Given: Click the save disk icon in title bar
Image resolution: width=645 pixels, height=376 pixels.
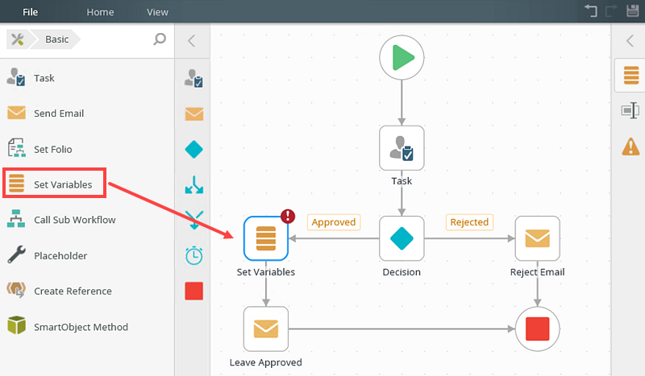Looking at the screenshot, I should coord(633,10).
